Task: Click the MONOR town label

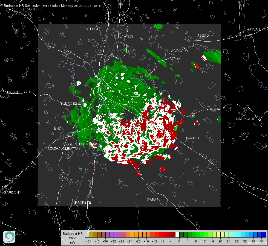Action: tap(192, 138)
